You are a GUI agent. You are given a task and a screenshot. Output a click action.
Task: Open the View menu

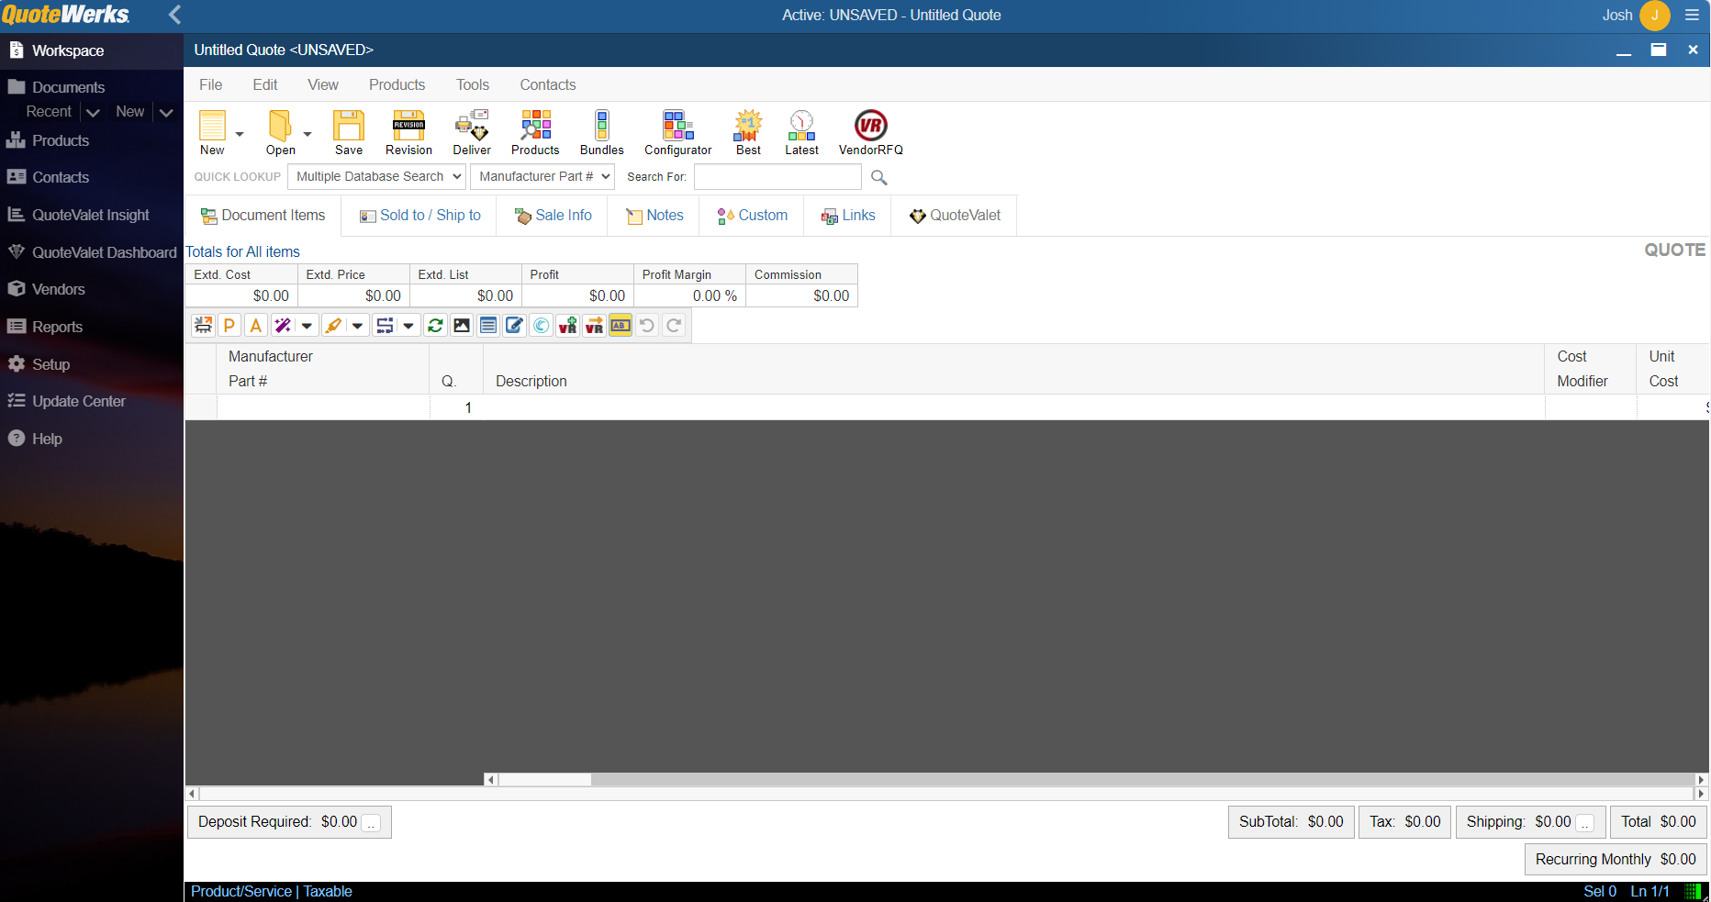323,84
